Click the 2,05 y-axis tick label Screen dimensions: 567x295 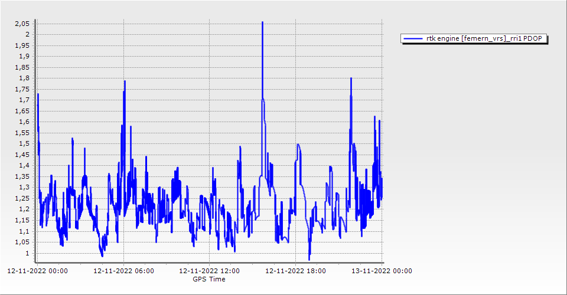pos(21,24)
